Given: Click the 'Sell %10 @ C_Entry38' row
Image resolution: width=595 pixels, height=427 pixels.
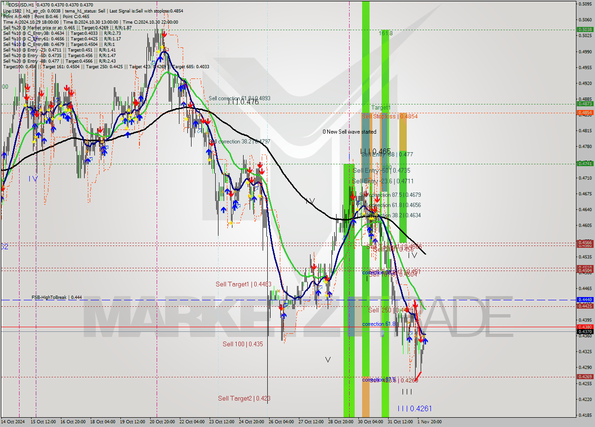Looking at the screenshot, I should pos(62,33).
